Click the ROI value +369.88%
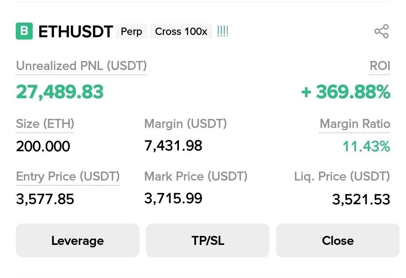Screen dimensions: 406x278 345,92
